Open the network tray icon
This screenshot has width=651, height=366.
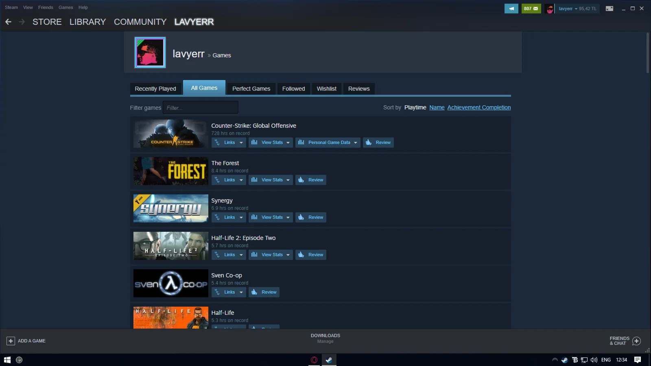(584, 360)
